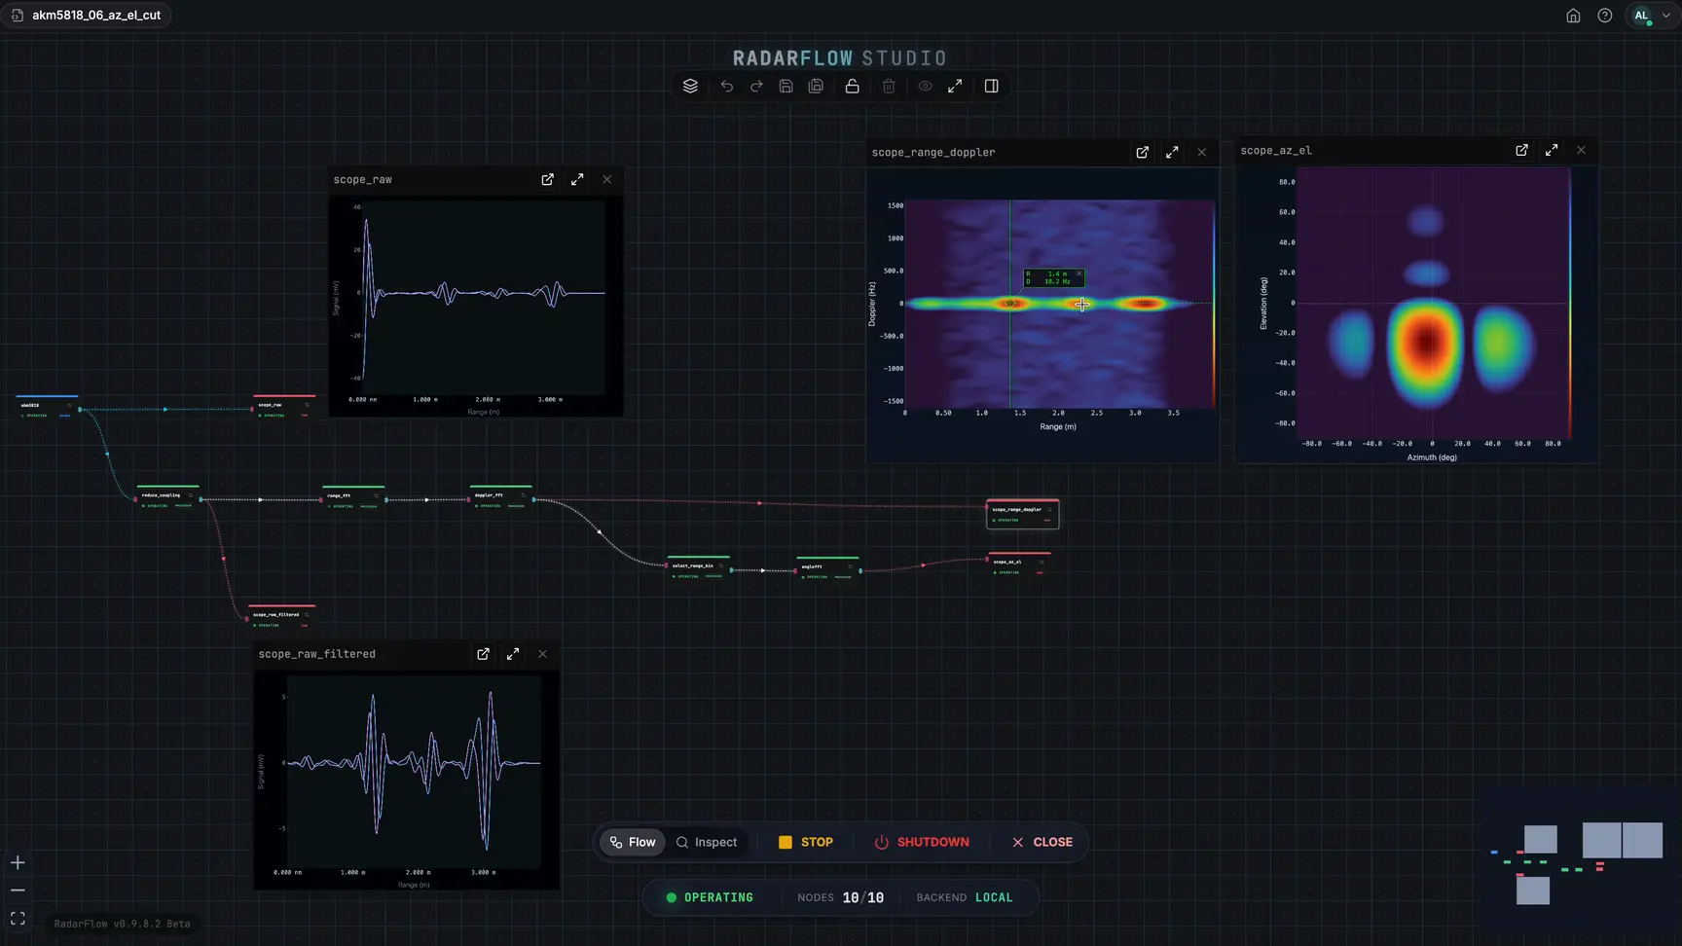Click the settings icon on reduce_coupling node

click(191, 494)
